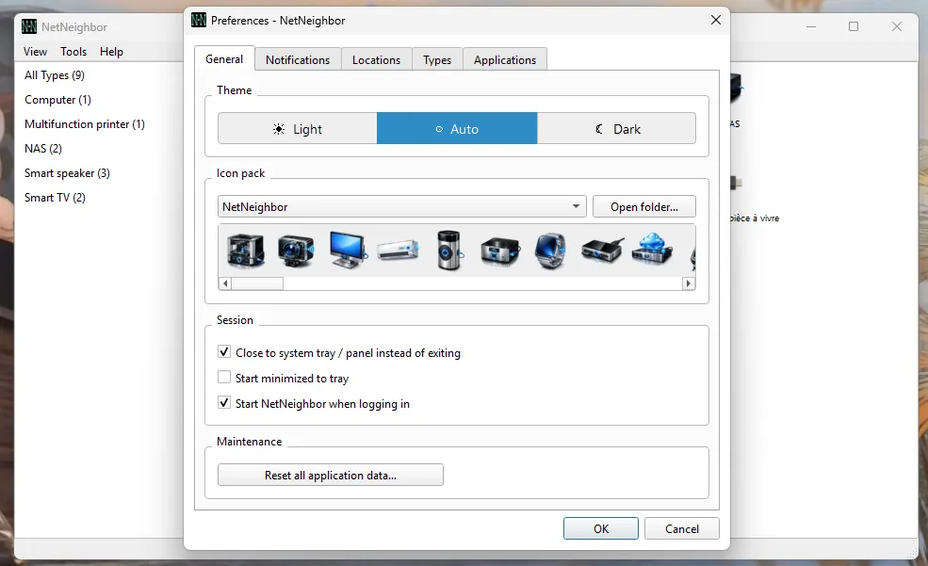
Task: Switch to the Applications tab
Action: point(505,59)
